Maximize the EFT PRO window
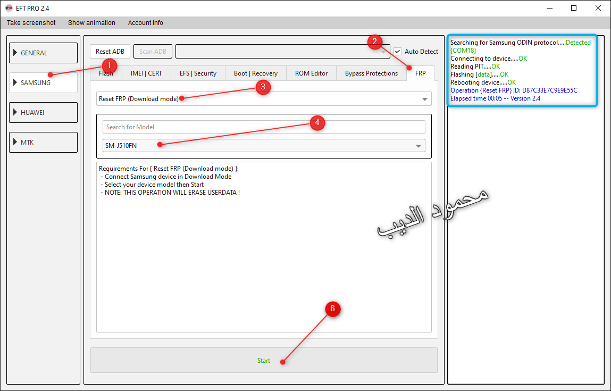 point(574,8)
